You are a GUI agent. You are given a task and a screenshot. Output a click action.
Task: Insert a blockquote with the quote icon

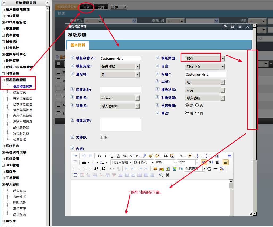click(166, 156)
